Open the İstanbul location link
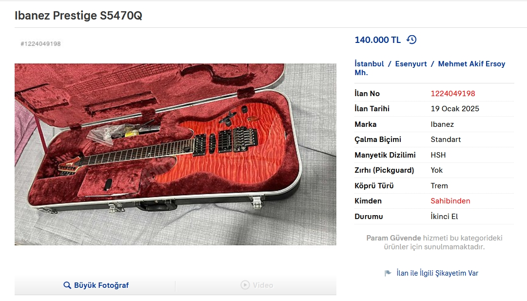The height and width of the screenshot is (301, 527). pyautogui.click(x=369, y=64)
